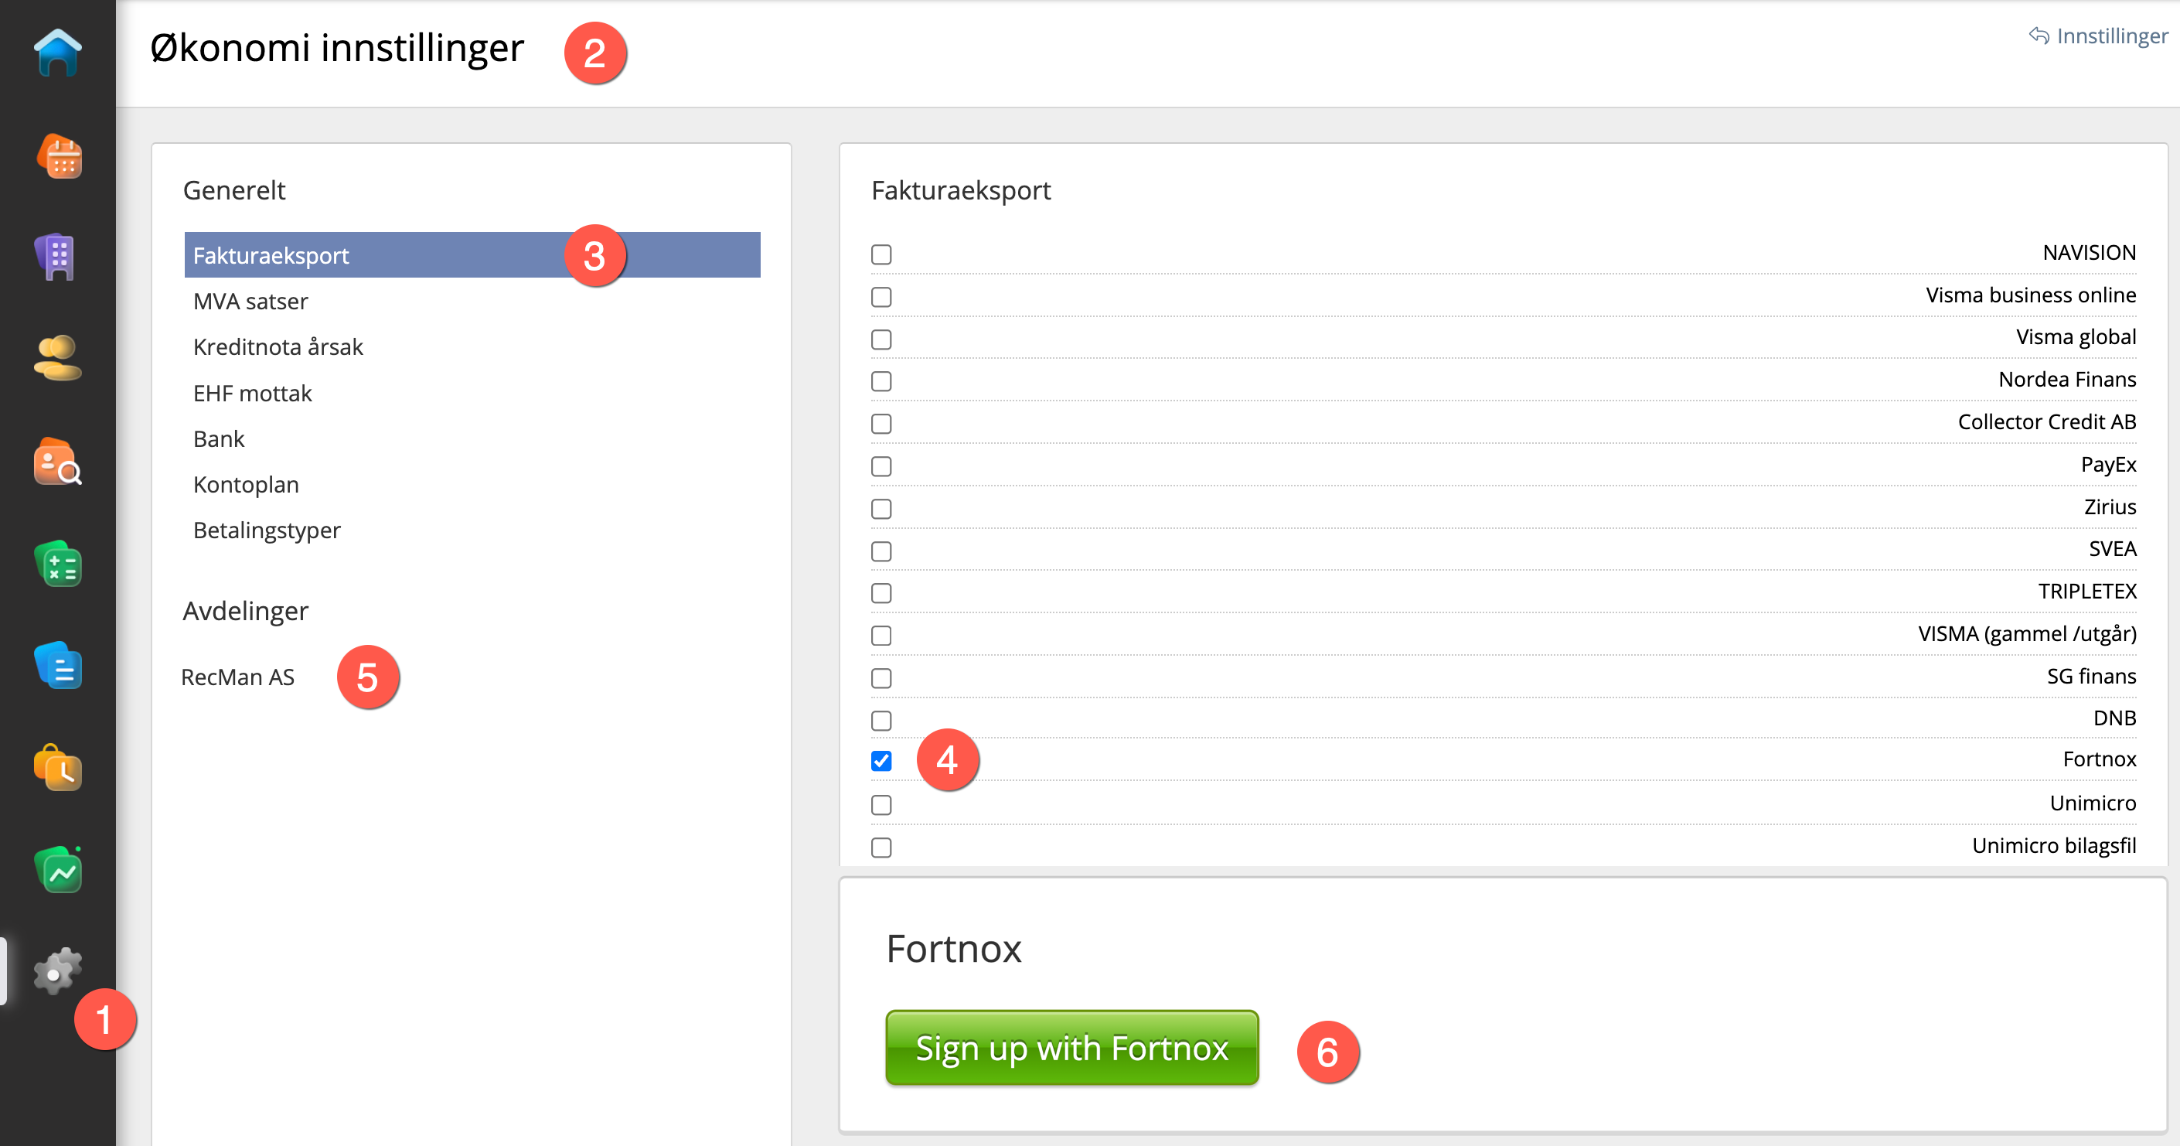Image resolution: width=2180 pixels, height=1146 pixels.
Task: Open the candidate search icon in the sidebar
Action: 57,462
